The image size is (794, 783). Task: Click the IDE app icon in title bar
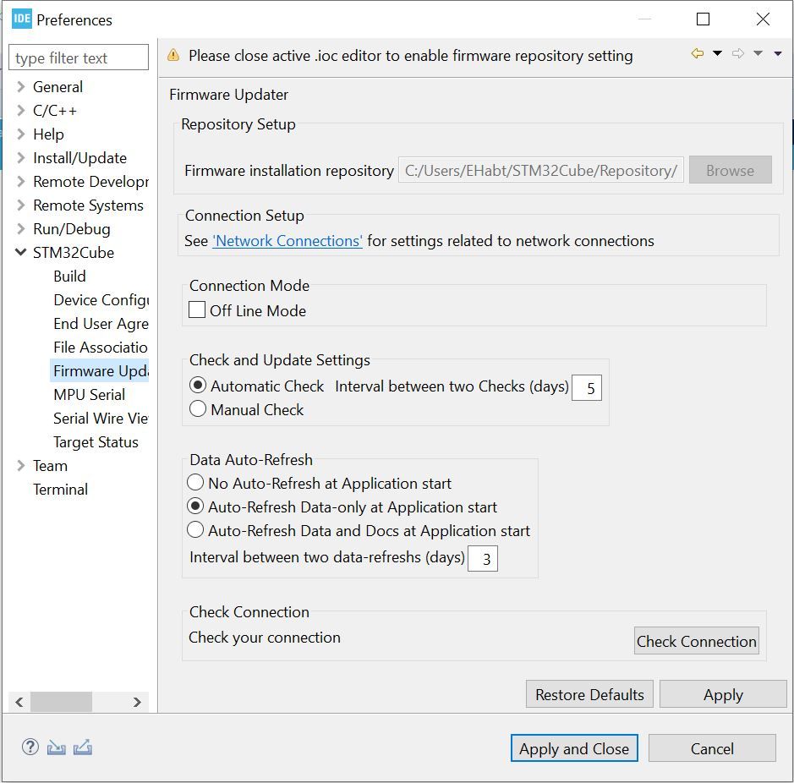pyautogui.click(x=22, y=19)
